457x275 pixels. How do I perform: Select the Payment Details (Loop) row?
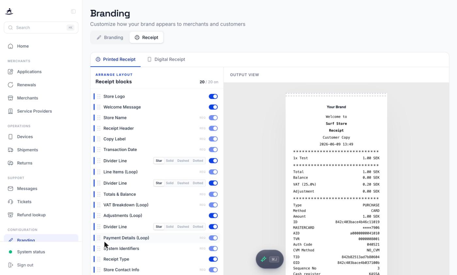pyautogui.click(x=157, y=238)
